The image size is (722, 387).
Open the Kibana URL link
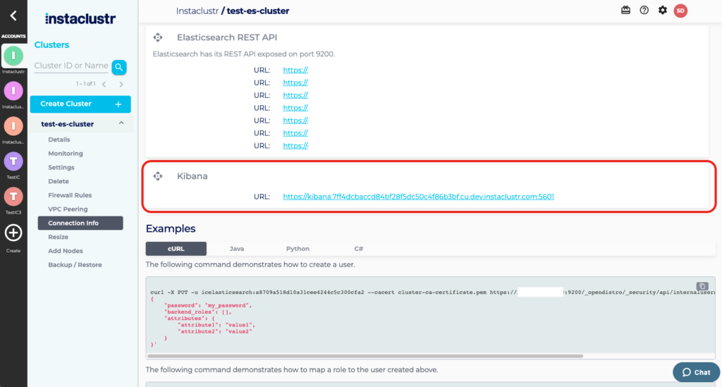[x=418, y=197]
